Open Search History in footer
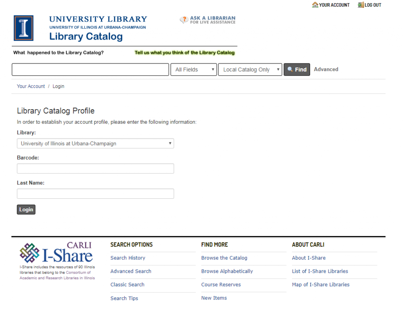Image resolution: width=404 pixels, height=315 pixels. pos(128,258)
